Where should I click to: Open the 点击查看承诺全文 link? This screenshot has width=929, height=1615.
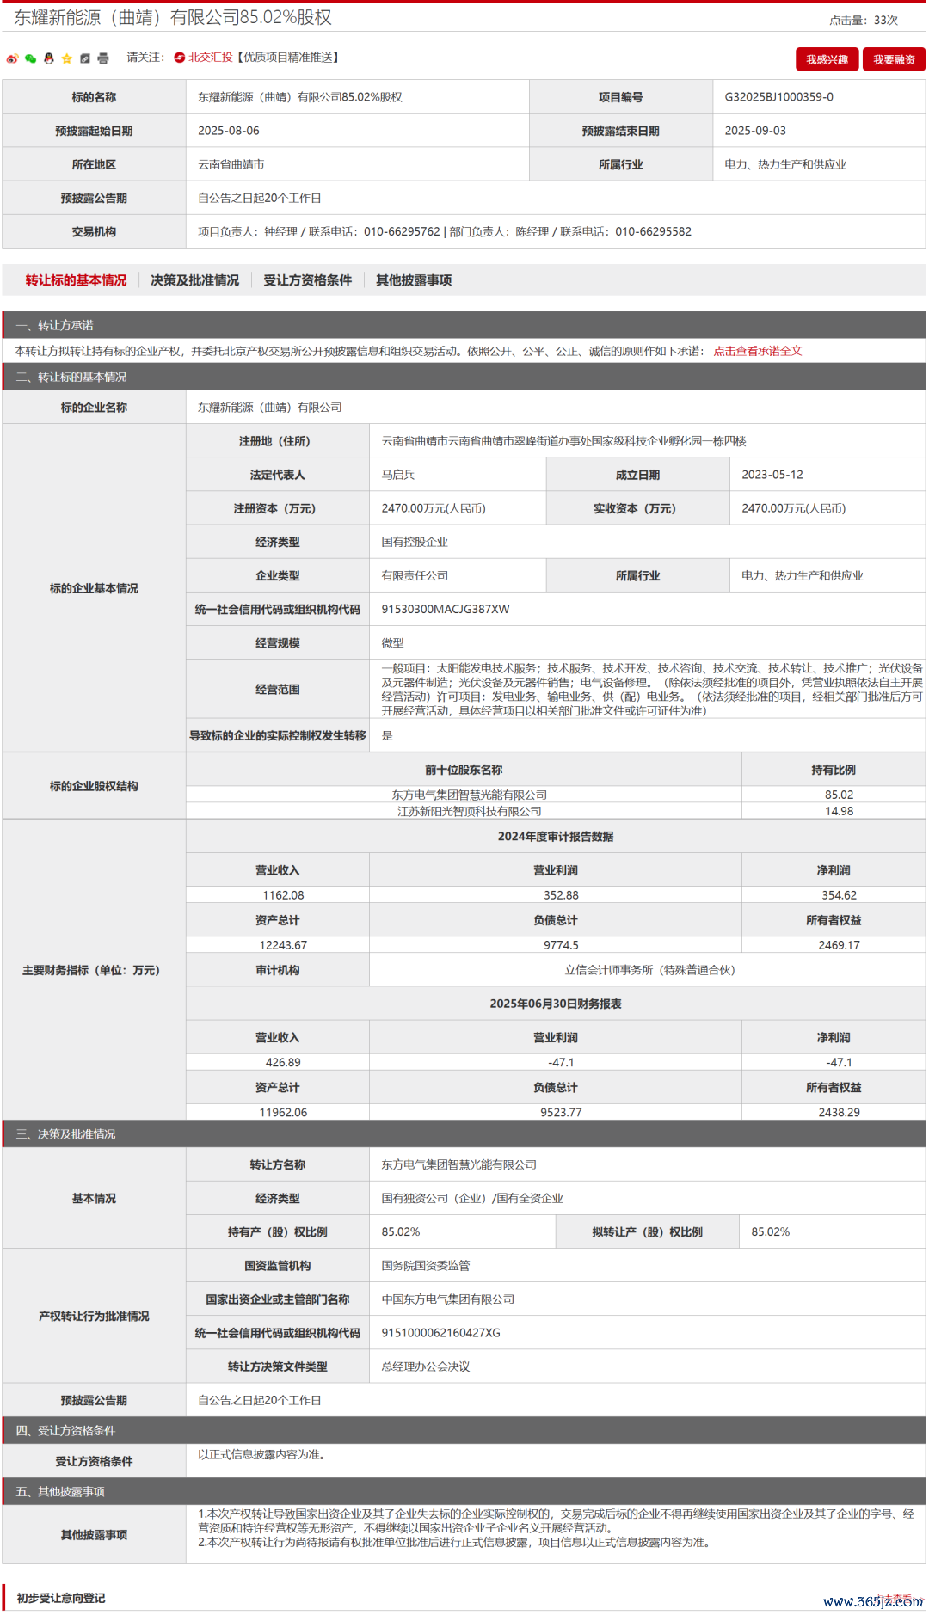tap(757, 351)
